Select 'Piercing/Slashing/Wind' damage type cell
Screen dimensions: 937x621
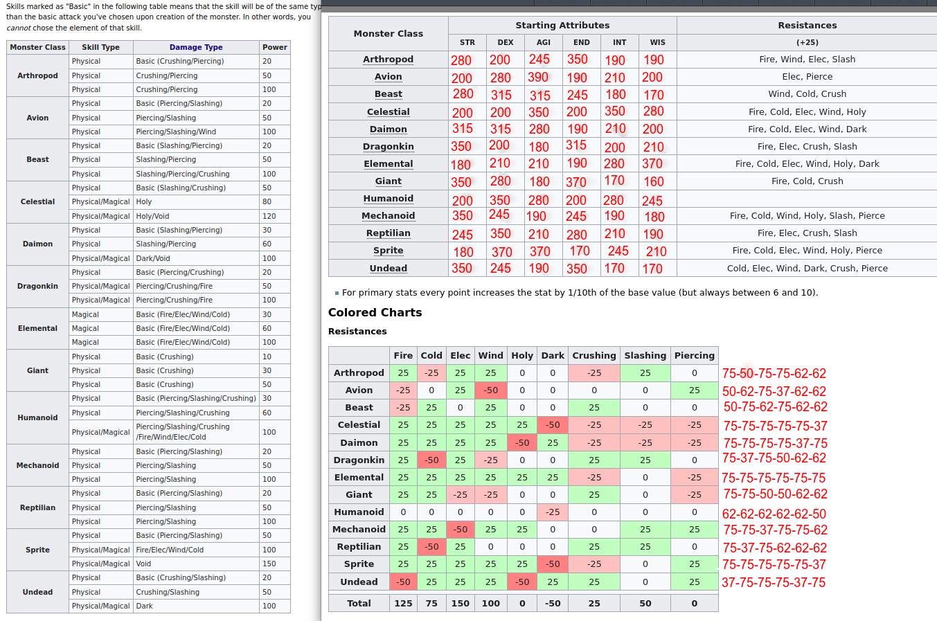tap(196, 132)
